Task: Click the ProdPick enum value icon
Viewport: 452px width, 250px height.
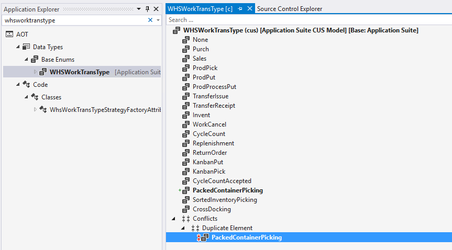Action: point(186,68)
